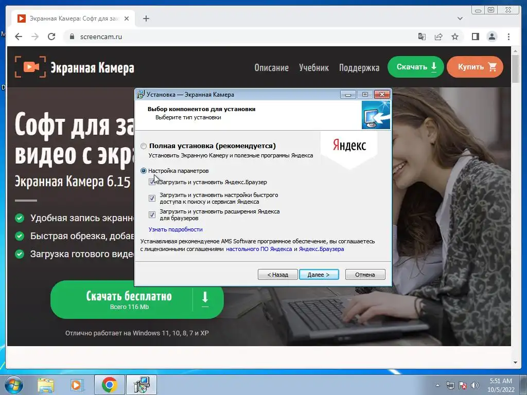Close the installer dialog window
The width and height of the screenshot is (527, 395).
382,95
